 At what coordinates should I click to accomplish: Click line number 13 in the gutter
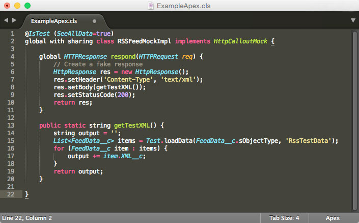pos(11,125)
